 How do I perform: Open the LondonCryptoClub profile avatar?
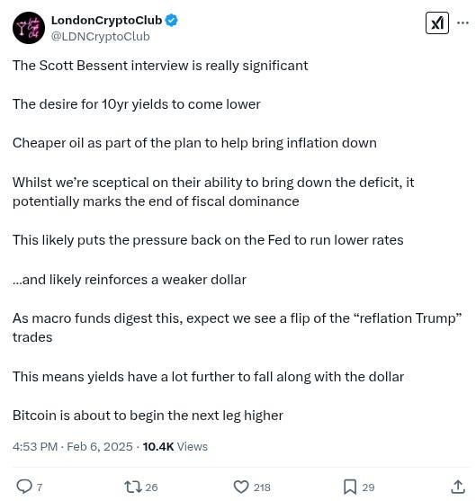pos(29,28)
